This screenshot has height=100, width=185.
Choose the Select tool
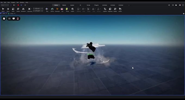pos(3,10)
